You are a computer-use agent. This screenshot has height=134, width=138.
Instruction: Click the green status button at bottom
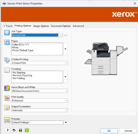27,130
